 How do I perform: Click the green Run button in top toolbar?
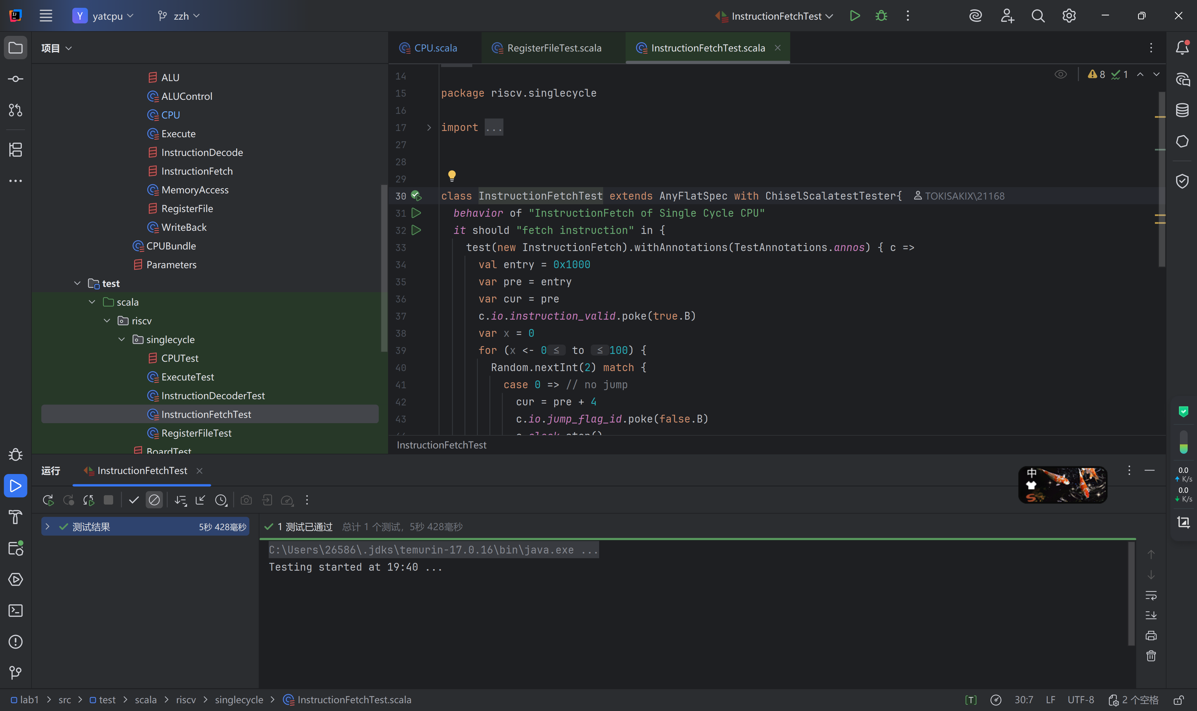pos(855,16)
